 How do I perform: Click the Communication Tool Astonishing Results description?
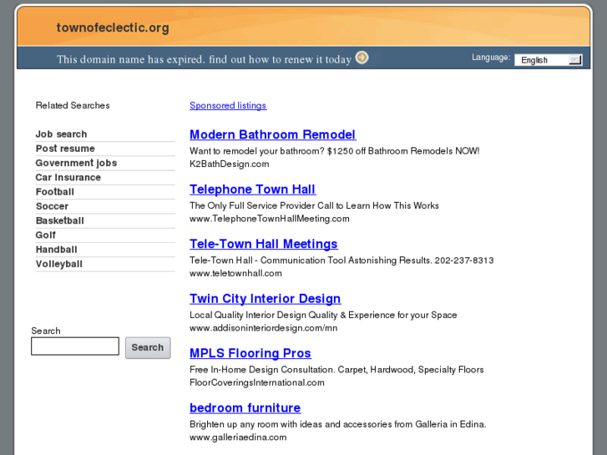pyautogui.click(x=341, y=260)
